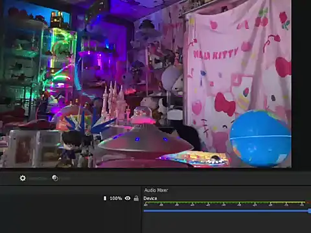The width and height of the screenshot is (311, 233).
Task: Click the battery icon next to 100%
Action: click(x=105, y=198)
